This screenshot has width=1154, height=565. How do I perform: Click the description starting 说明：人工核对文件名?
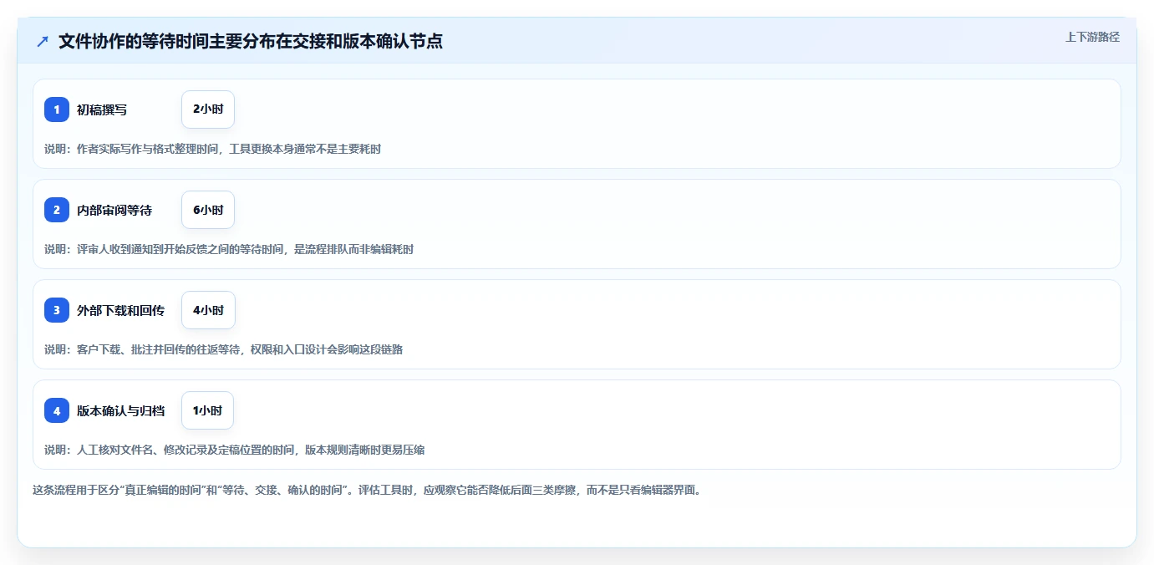[x=235, y=450]
